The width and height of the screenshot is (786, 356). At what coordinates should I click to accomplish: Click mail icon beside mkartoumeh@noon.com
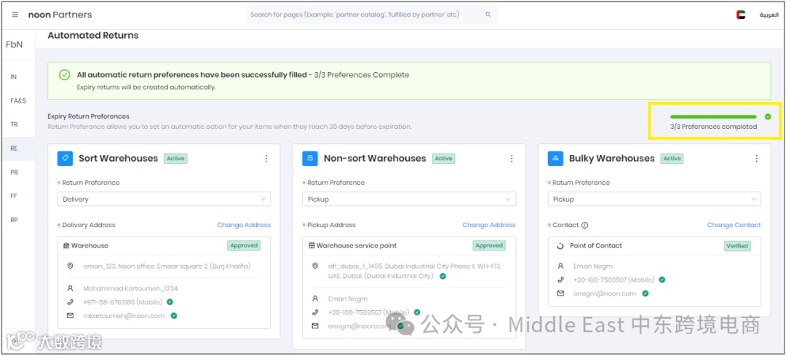[x=70, y=316]
